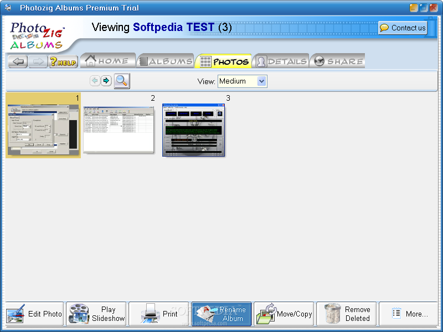The width and height of the screenshot is (443, 332).
Task: Open the Move/Copy button
Action: tap(284, 314)
